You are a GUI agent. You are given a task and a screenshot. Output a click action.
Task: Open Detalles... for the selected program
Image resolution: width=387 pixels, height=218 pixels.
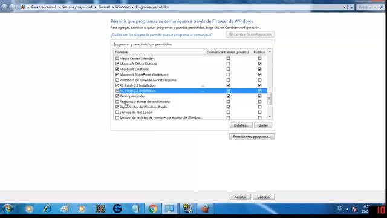[241, 125]
